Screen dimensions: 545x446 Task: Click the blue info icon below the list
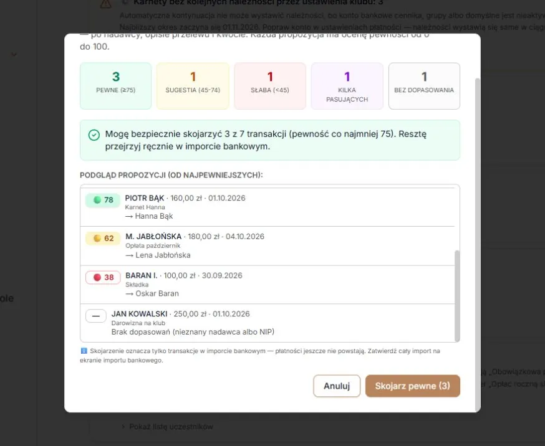(84, 351)
